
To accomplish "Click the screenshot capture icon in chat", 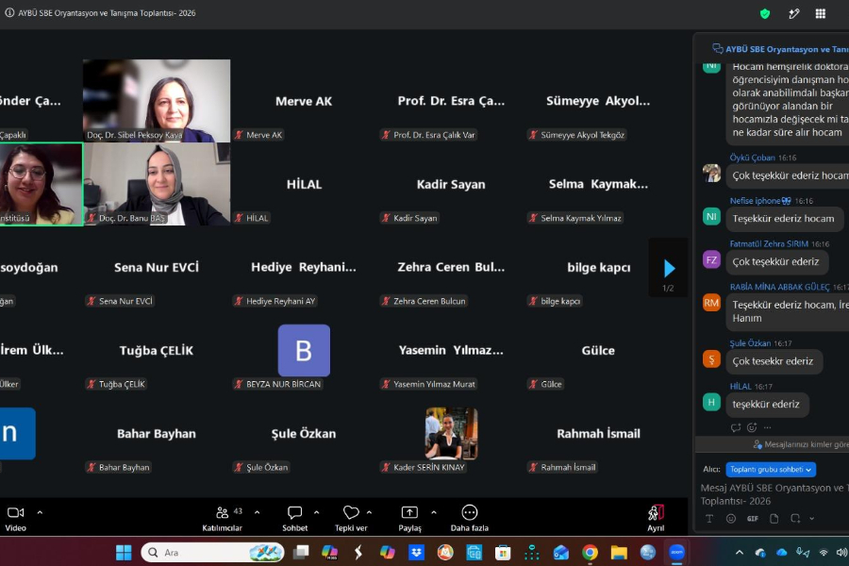I will (795, 518).
